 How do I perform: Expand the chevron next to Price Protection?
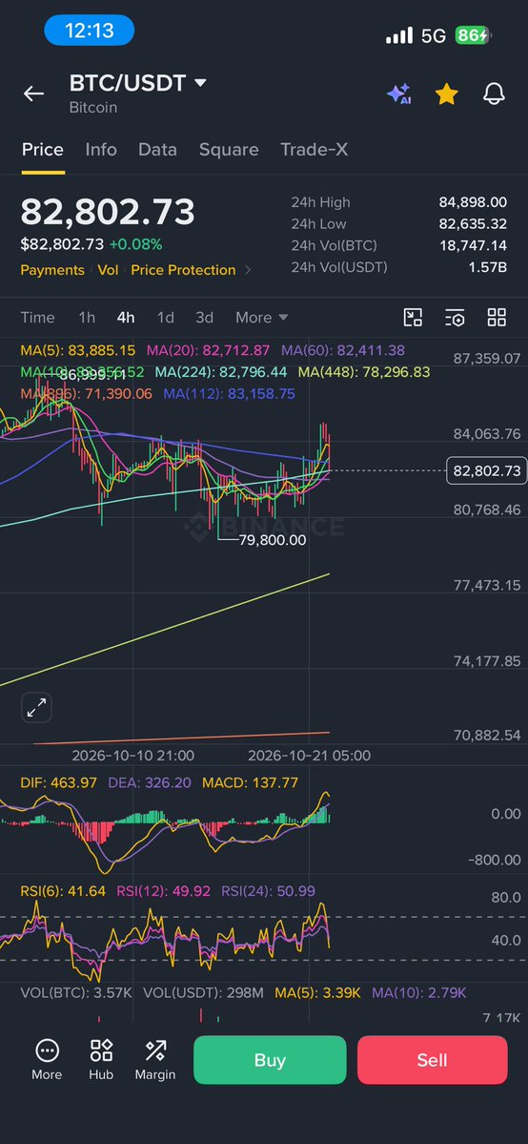(247, 270)
